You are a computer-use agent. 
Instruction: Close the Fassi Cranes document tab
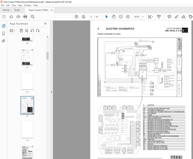(x=52, y=10)
